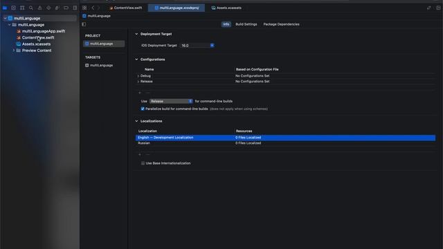Enable Use Base Internationalization checkbox
The image size is (443, 249).
[143, 163]
